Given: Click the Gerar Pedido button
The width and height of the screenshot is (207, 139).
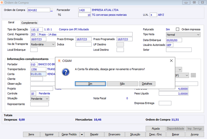Looking at the screenshot, I should click(69, 135).
